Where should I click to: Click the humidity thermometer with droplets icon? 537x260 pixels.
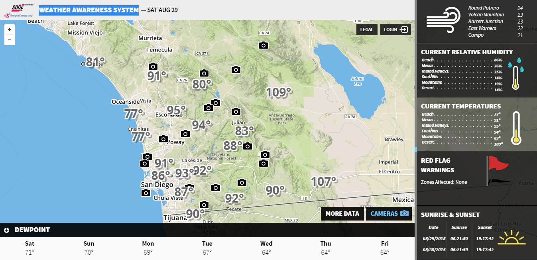pyautogui.click(x=515, y=73)
